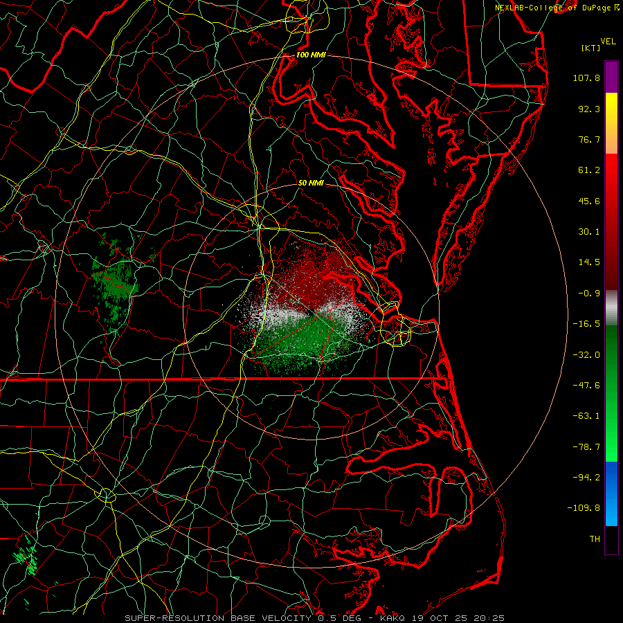Click the bright green echoes in southwest corner
This screenshot has height=623, width=623.
[27, 557]
